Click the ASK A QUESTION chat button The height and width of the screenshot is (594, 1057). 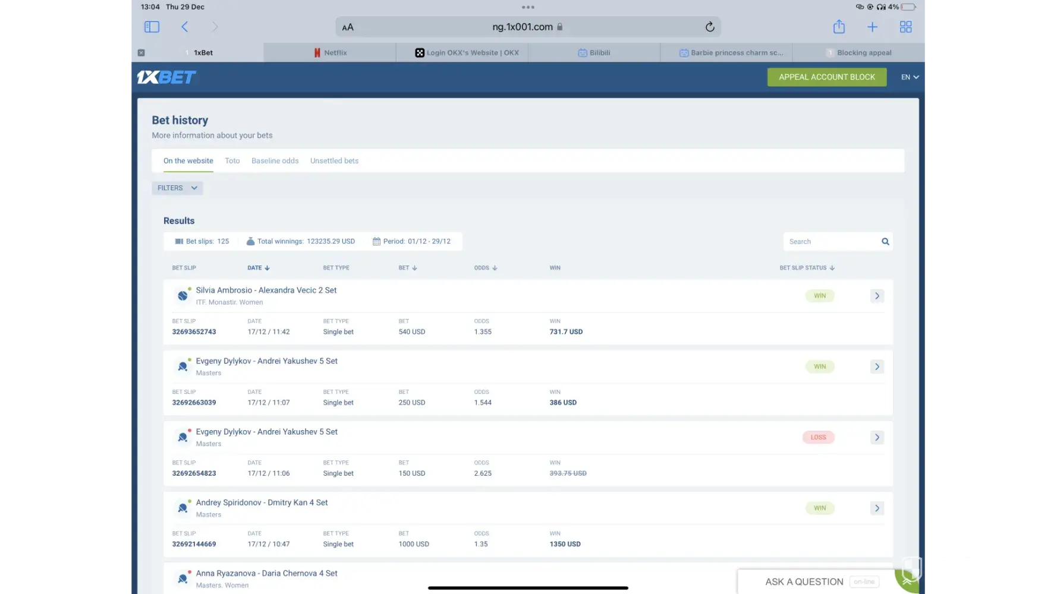coord(804,582)
